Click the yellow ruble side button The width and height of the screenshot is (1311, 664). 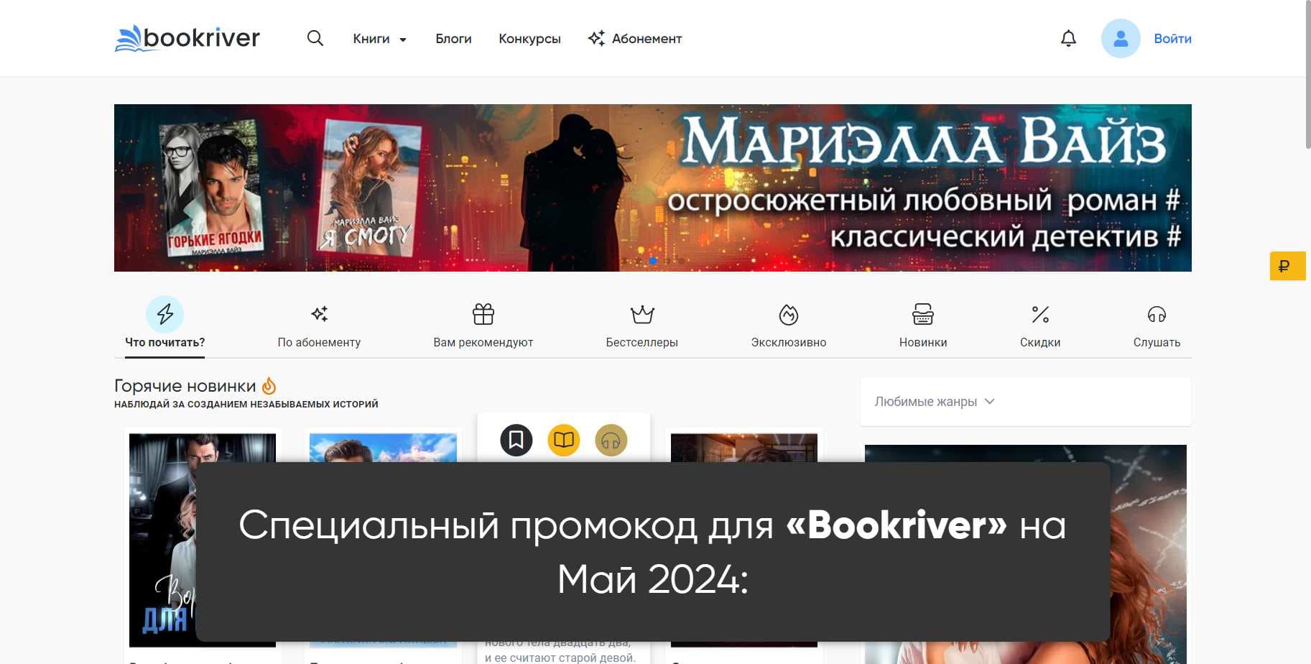tap(1287, 267)
